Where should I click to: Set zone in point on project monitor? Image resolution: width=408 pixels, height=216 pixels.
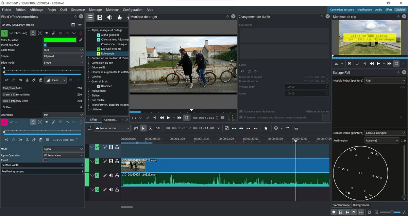click(148, 118)
